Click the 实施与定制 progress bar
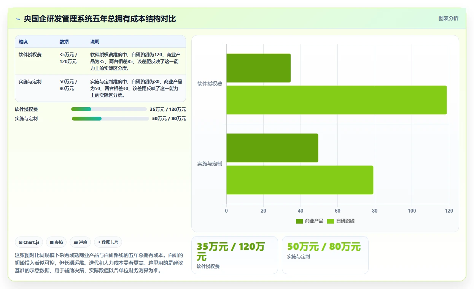Screen dimensions: 474x289 click(110, 119)
